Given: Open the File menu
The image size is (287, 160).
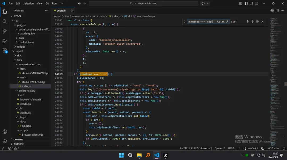Looking at the screenshot, I should pos(10,3).
